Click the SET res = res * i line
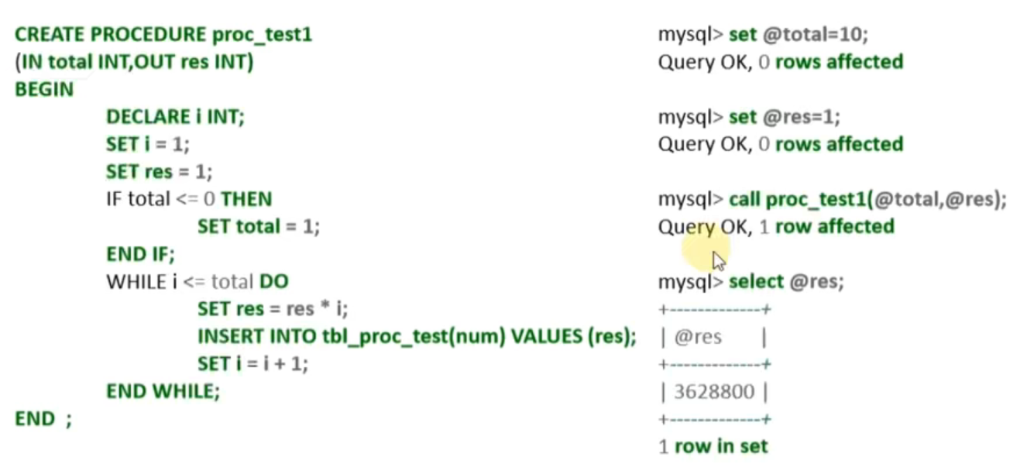Image resolution: width=1034 pixels, height=474 pixels. point(273,309)
